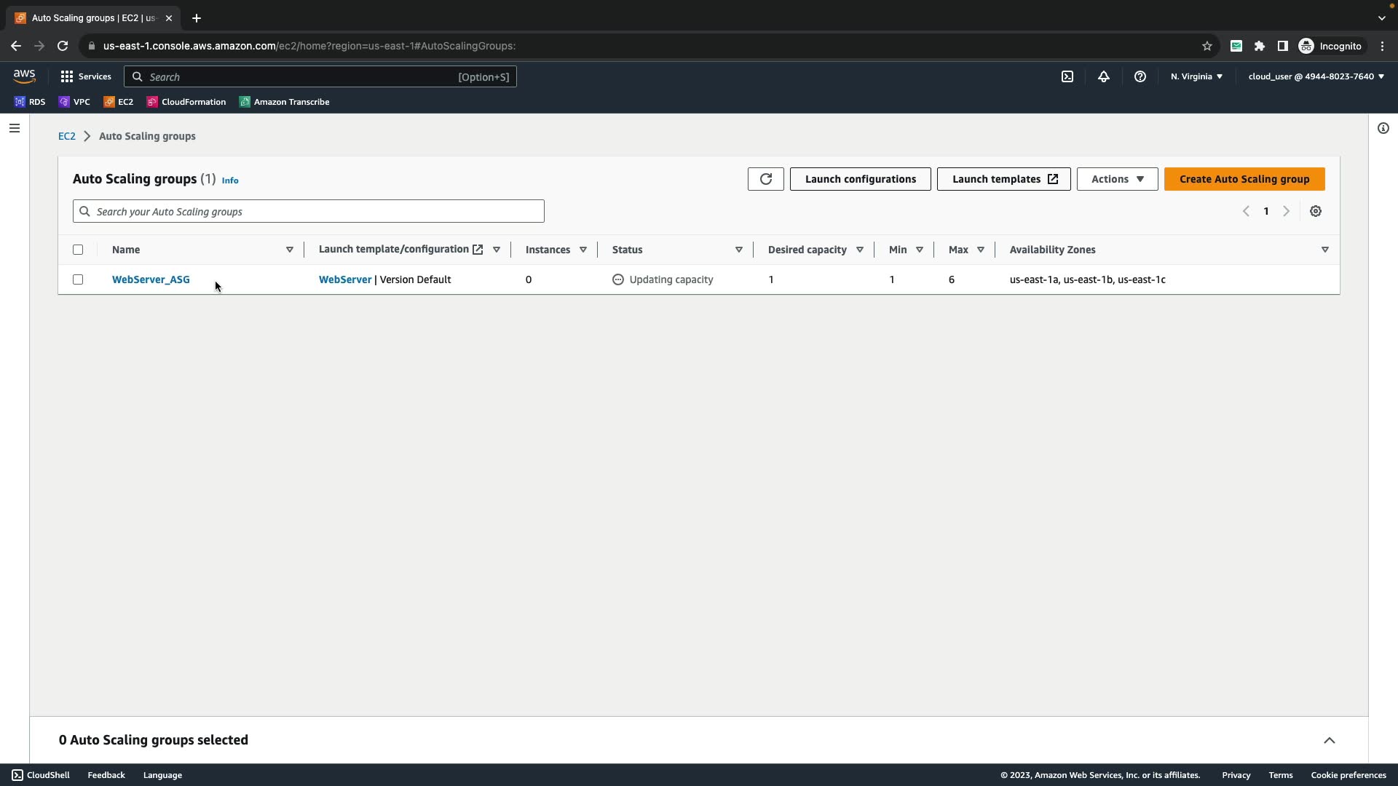This screenshot has width=1398, height=786.
Task: Click the refresh Auto Scaling groups icon
Action: pos(765,179)
